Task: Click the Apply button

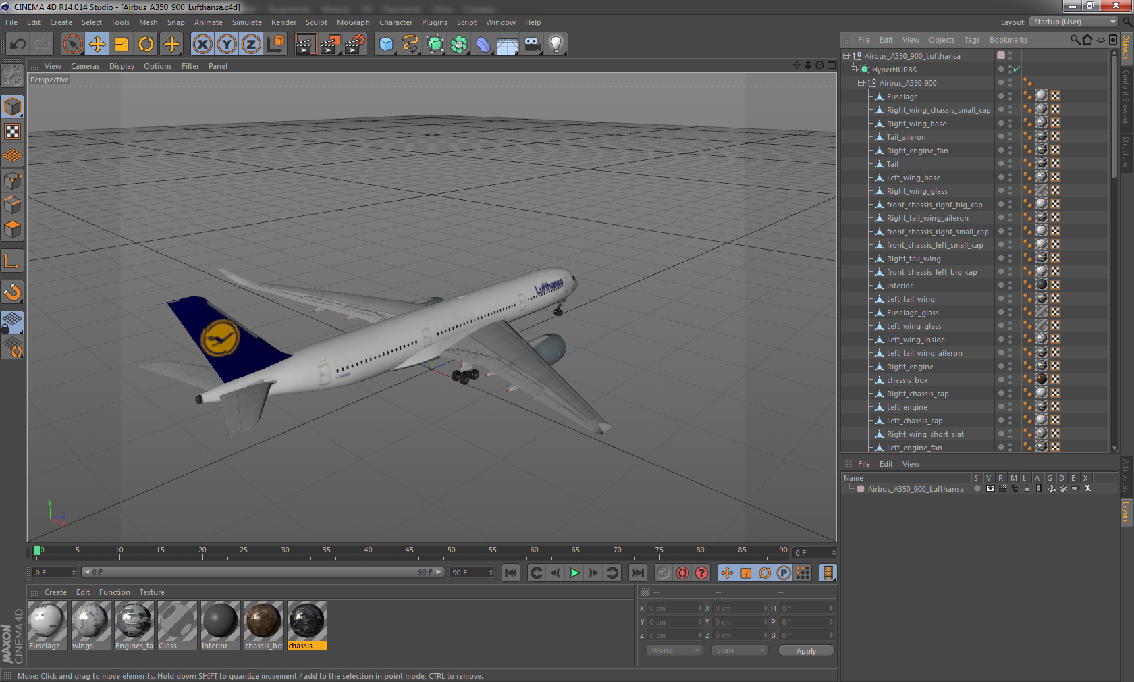Action: (x=806, y=651)
